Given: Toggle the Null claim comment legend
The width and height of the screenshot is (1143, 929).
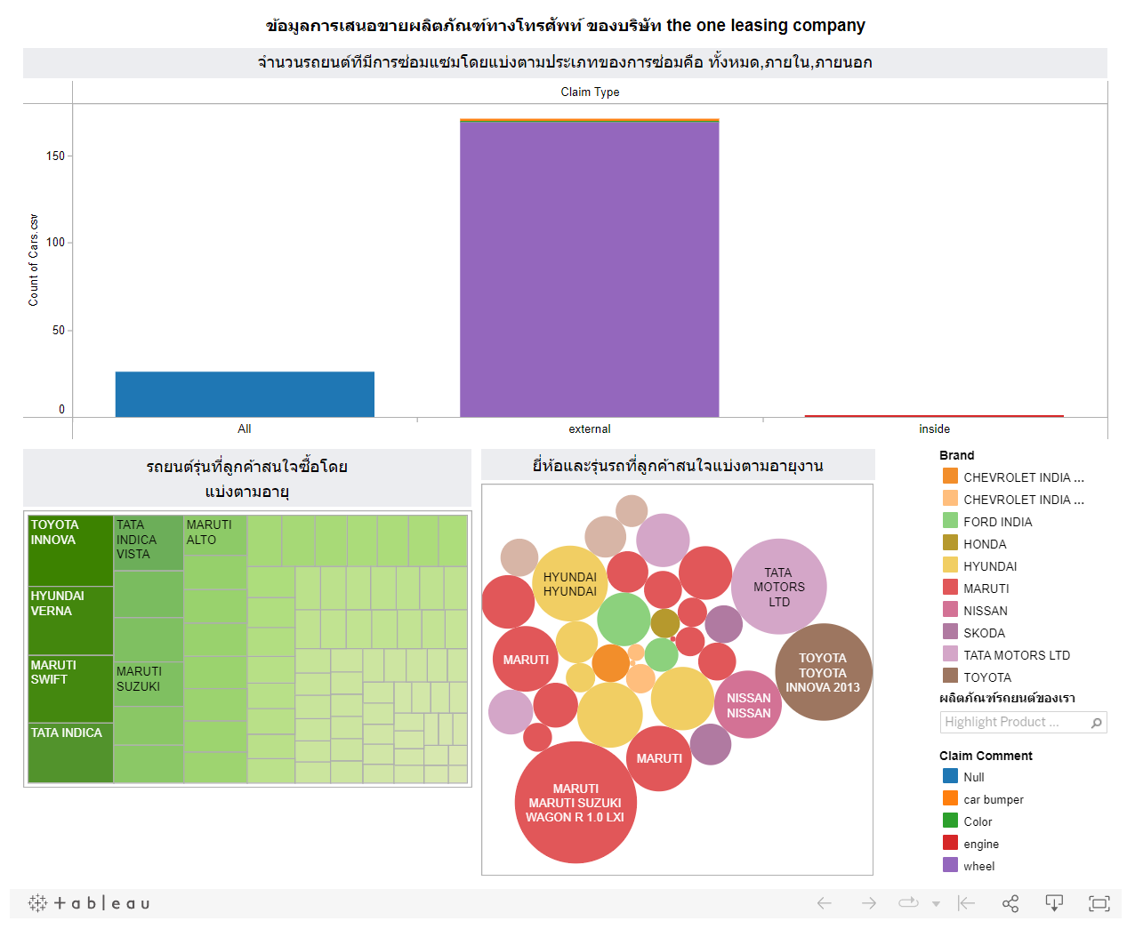Looking at the screenshot, I should (x=973, y=777).
